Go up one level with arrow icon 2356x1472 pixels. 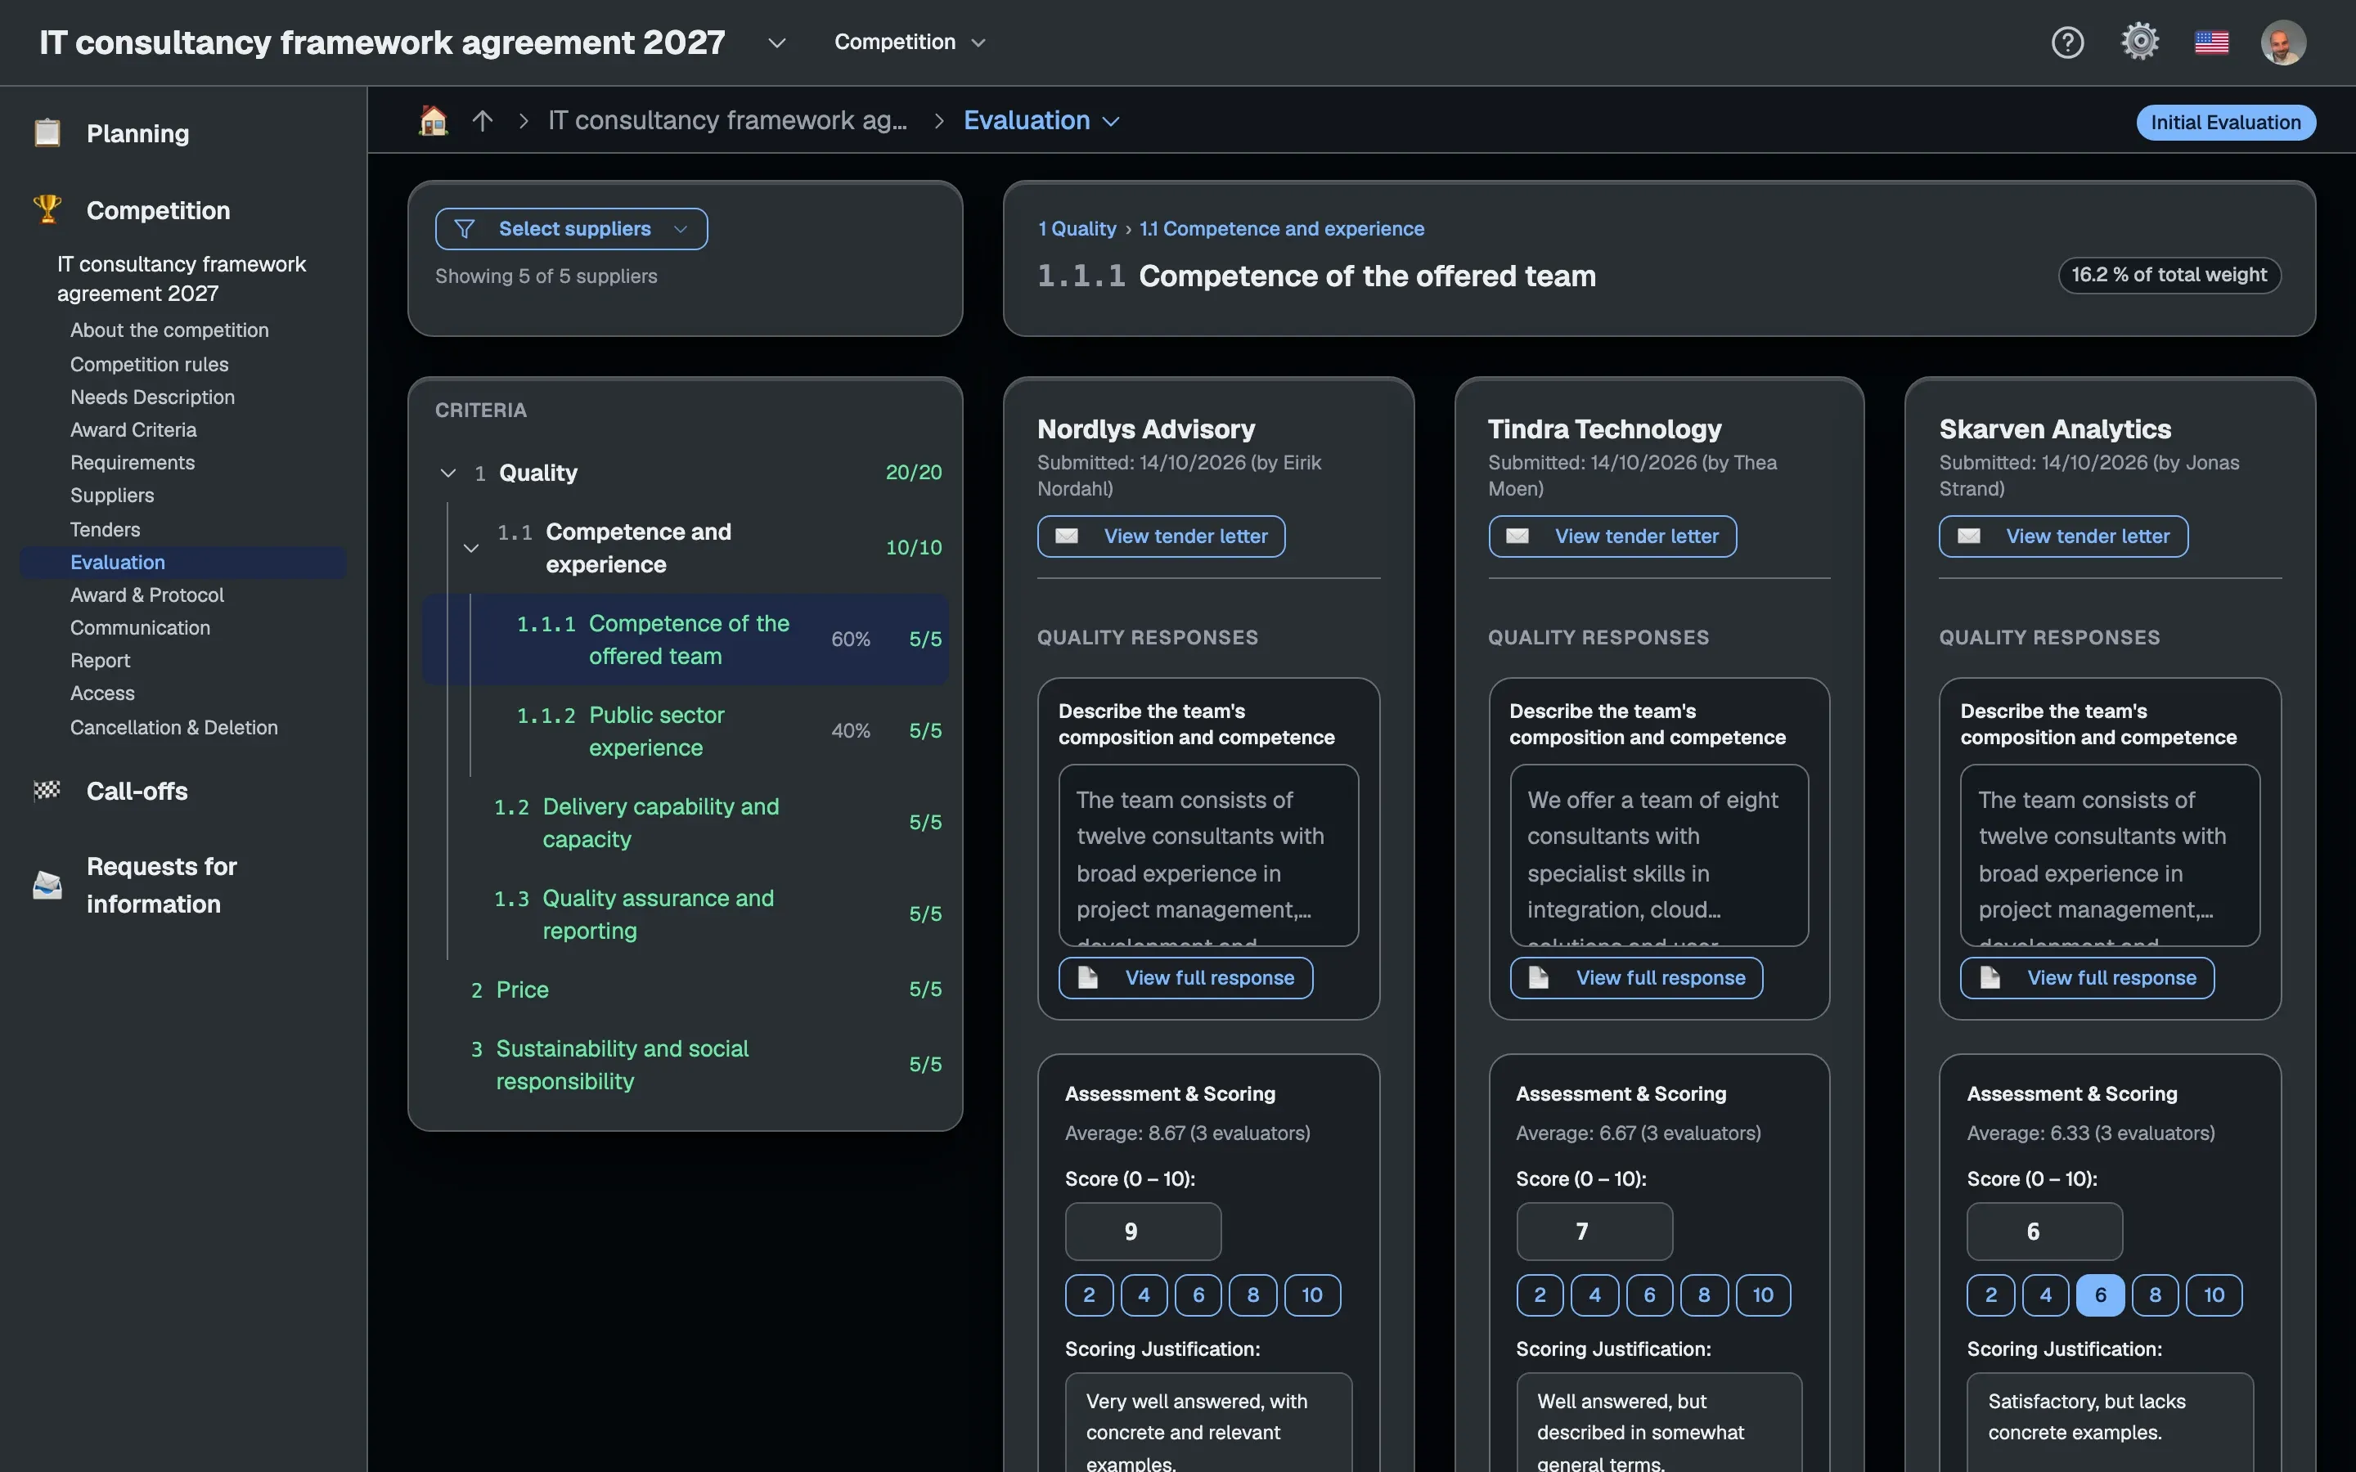point(482,121)
